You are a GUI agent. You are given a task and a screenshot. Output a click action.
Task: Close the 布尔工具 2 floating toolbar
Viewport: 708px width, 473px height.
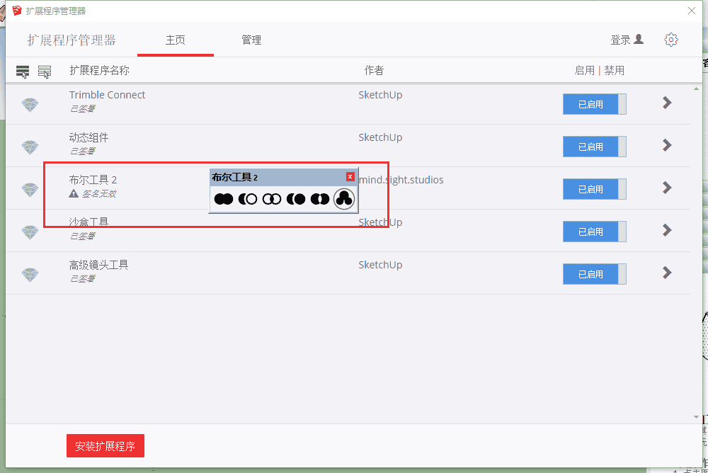[x=350, y=176]
